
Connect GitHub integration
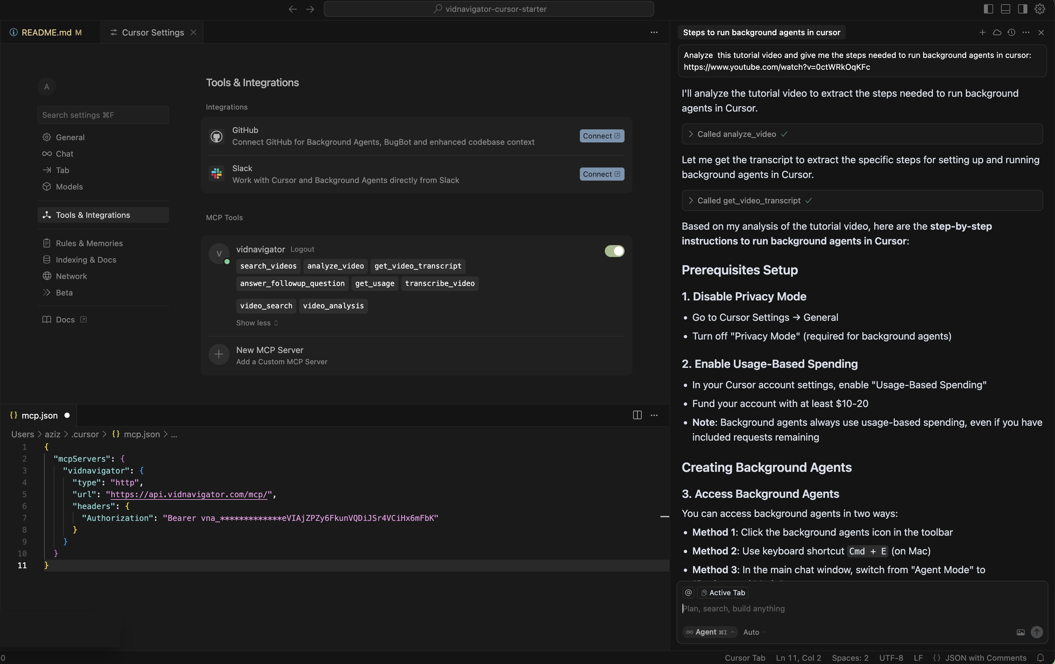602,136
